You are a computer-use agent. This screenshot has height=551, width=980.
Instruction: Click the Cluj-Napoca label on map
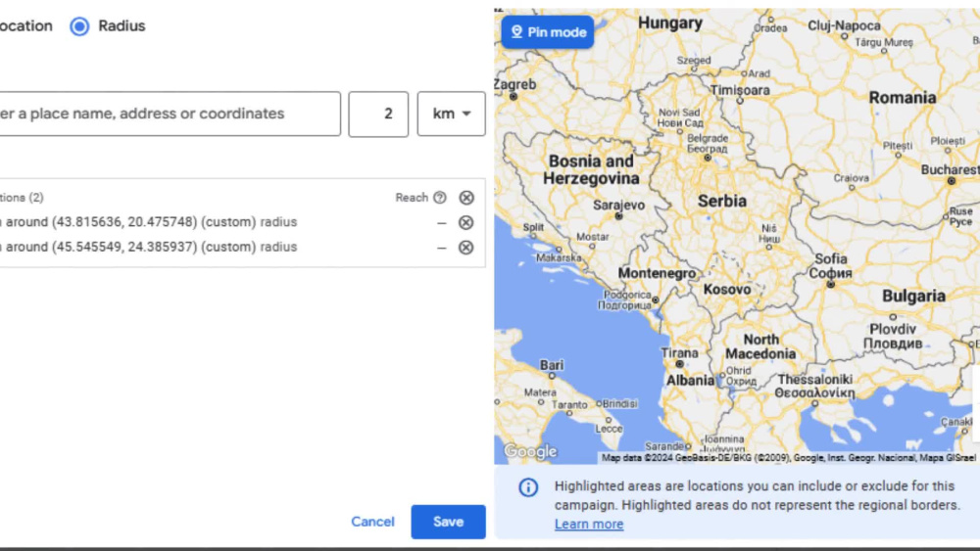tap(844, 25)
